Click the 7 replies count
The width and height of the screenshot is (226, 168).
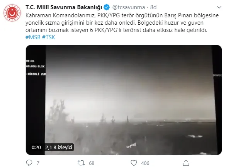(38, 163)
